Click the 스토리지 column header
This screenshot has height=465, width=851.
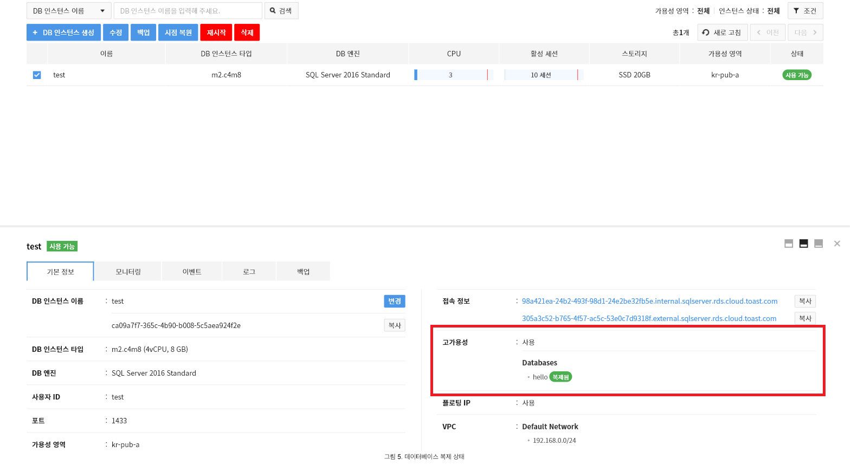point(634,54)
